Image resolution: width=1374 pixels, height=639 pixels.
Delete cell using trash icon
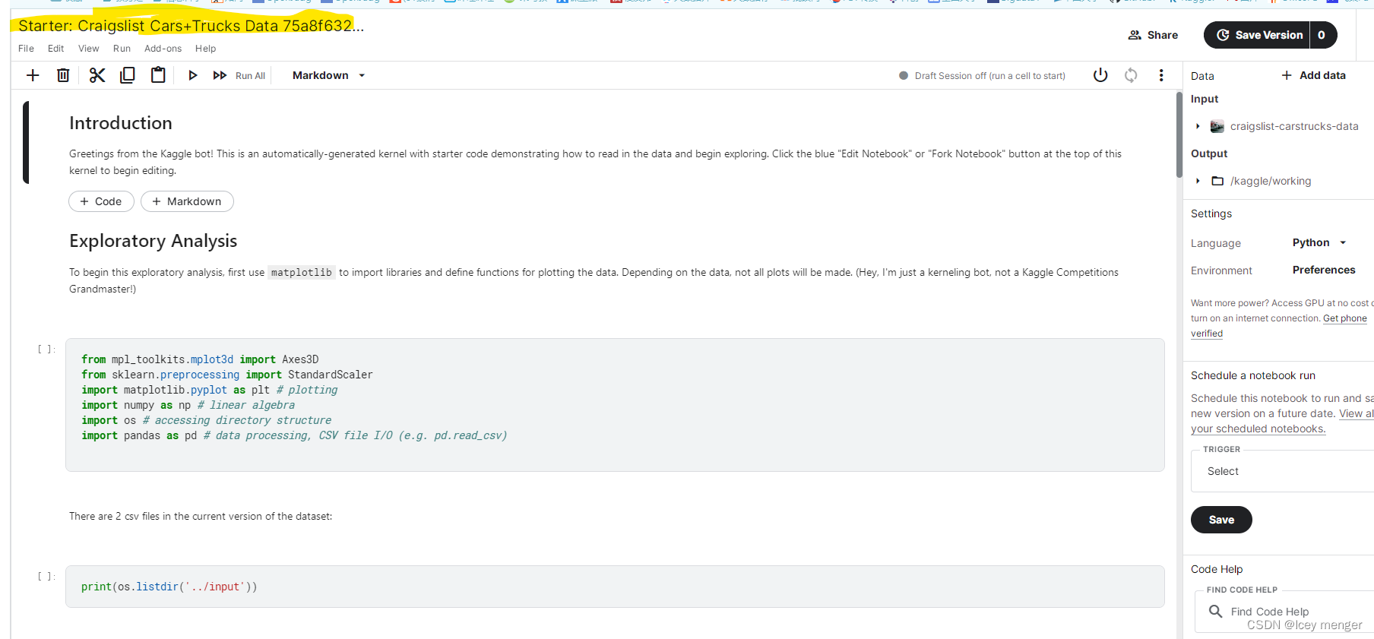pos(63,75)
